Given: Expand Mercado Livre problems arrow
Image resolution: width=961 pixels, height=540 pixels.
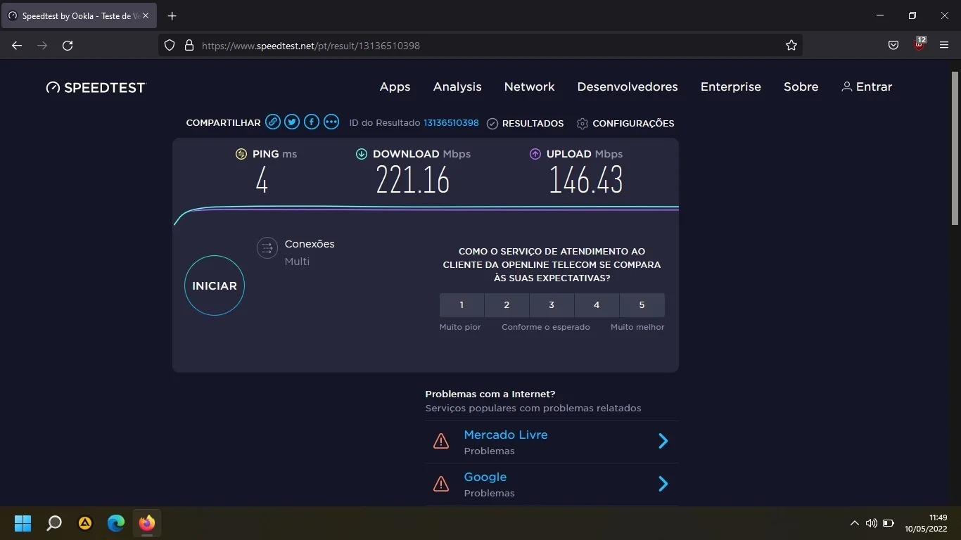Looking at the screenshot, I should (x=663, y=442).
